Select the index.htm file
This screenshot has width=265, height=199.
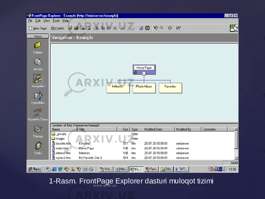tap(143, 148)
